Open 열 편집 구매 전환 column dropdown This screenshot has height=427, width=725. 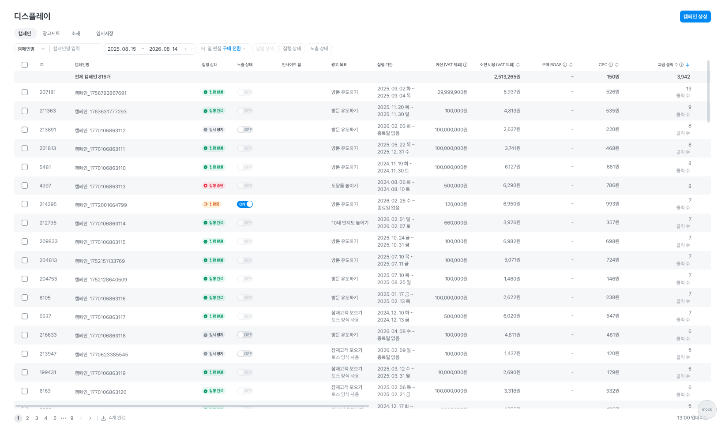pos(224,49)
